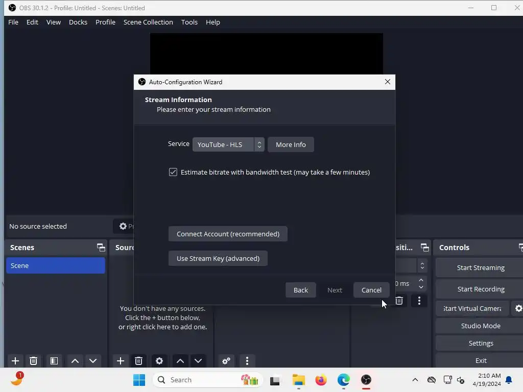Open the clock and date flyout
This screenshot has width=523, height=392.
tap(486, 380)
